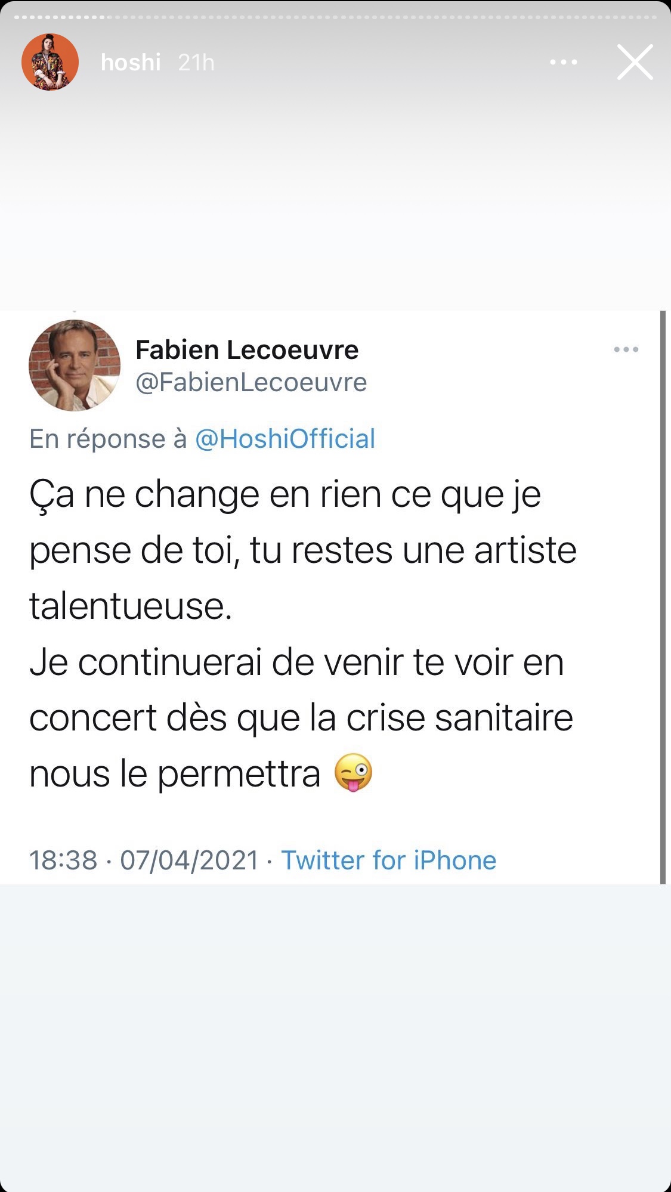The width and height of the screenshot is (671, 1192).
Task: Click the story progress bar at top
Action: (x=335, y=17)
